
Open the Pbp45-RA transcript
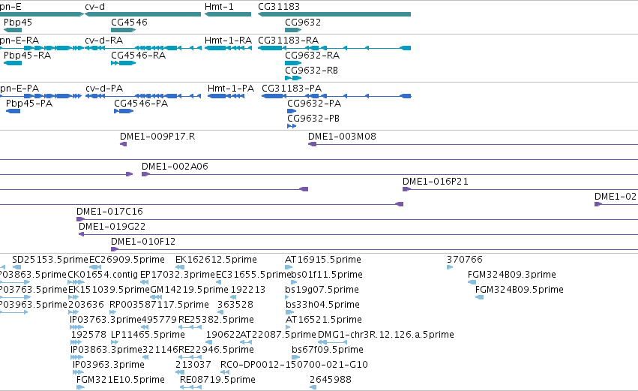coord(13,63)
